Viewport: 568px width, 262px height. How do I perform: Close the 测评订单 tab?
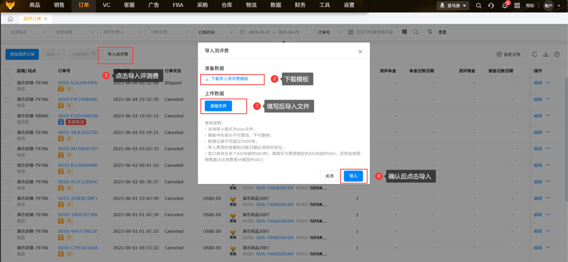(x=46, y=19)
